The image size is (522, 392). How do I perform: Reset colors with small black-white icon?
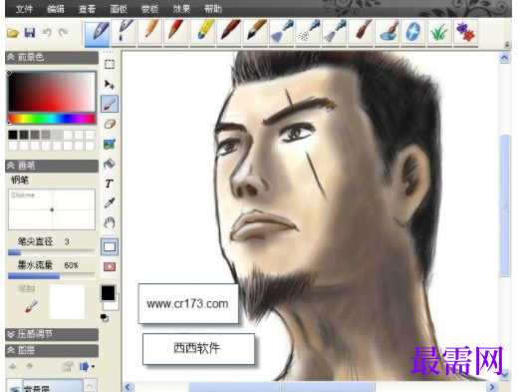pyautogui.click(x=105, y=318)
